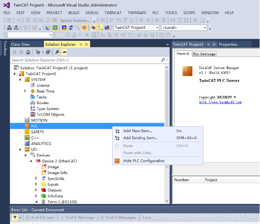Click the TwinCAT PLC Server orange icon
This screenshot has width=260, height=224.
click(x=187, y=71)
